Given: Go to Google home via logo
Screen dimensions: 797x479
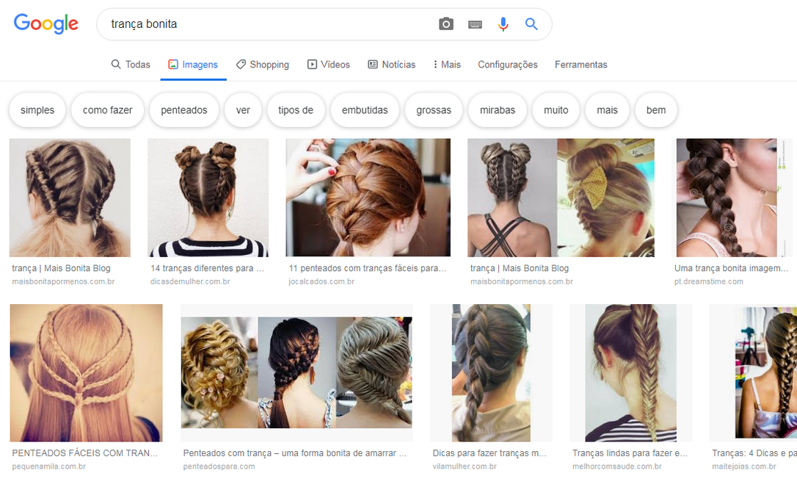Looking at the screenshot, I should coord(46,24).
